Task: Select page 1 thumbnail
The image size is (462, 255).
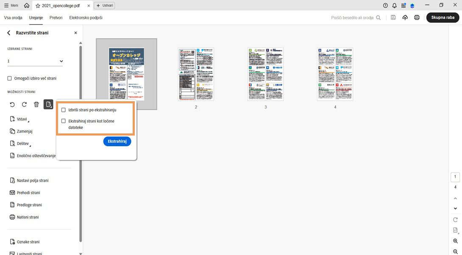Action: tap(126, 74)
